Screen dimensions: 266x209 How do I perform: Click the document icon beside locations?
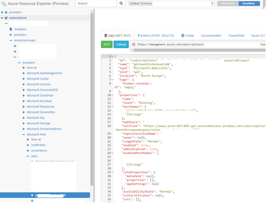point(11,29)
